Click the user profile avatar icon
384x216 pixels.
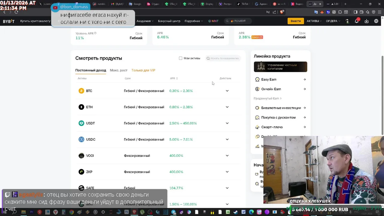point(347,21)
